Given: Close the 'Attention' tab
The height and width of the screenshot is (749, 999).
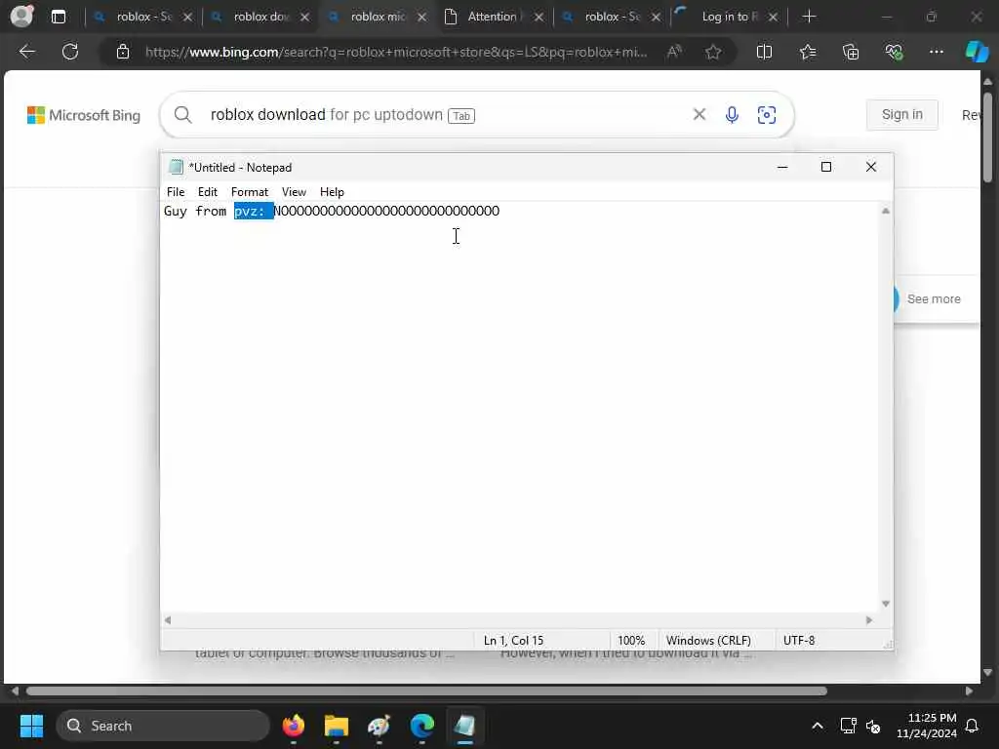Looking at the screenshot, I should 539,18.
